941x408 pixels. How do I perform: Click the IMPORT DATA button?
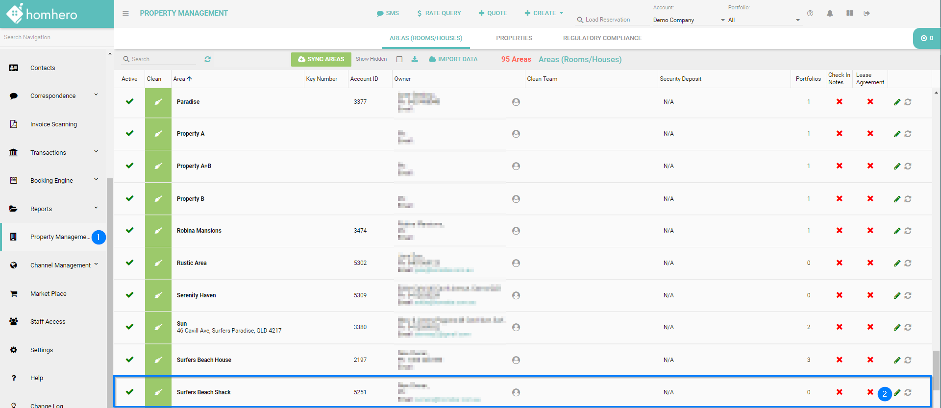pos(453,59)
